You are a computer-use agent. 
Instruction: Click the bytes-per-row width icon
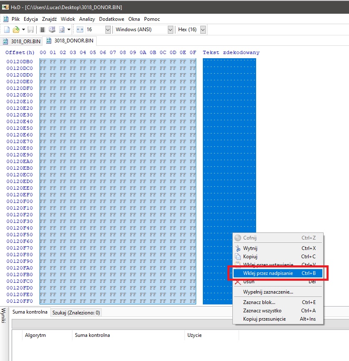pos(80,30)
